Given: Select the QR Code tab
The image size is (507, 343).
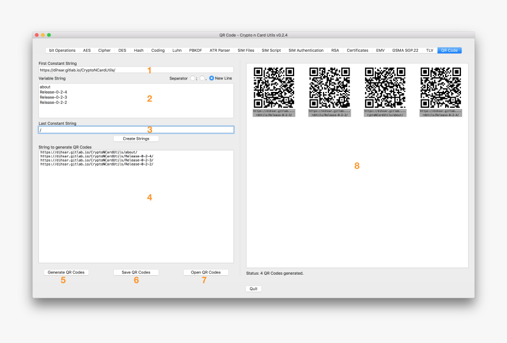Looking at the screenshot, I should coord(449,51).
